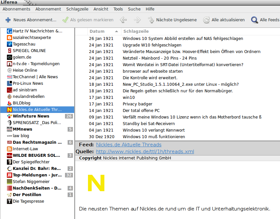Click the MMnews feed icon
280x219 pixels.
click(10, 129)
